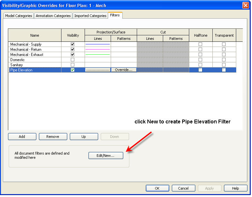Toggle visibility for Mechanical - Exhaust
Image resolution: width=252 pixels, height=197 pixels.
pyautogui.click(x=73, y=54)
